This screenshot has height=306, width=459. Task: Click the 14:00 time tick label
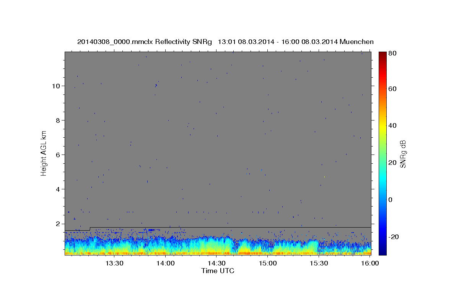165,263
